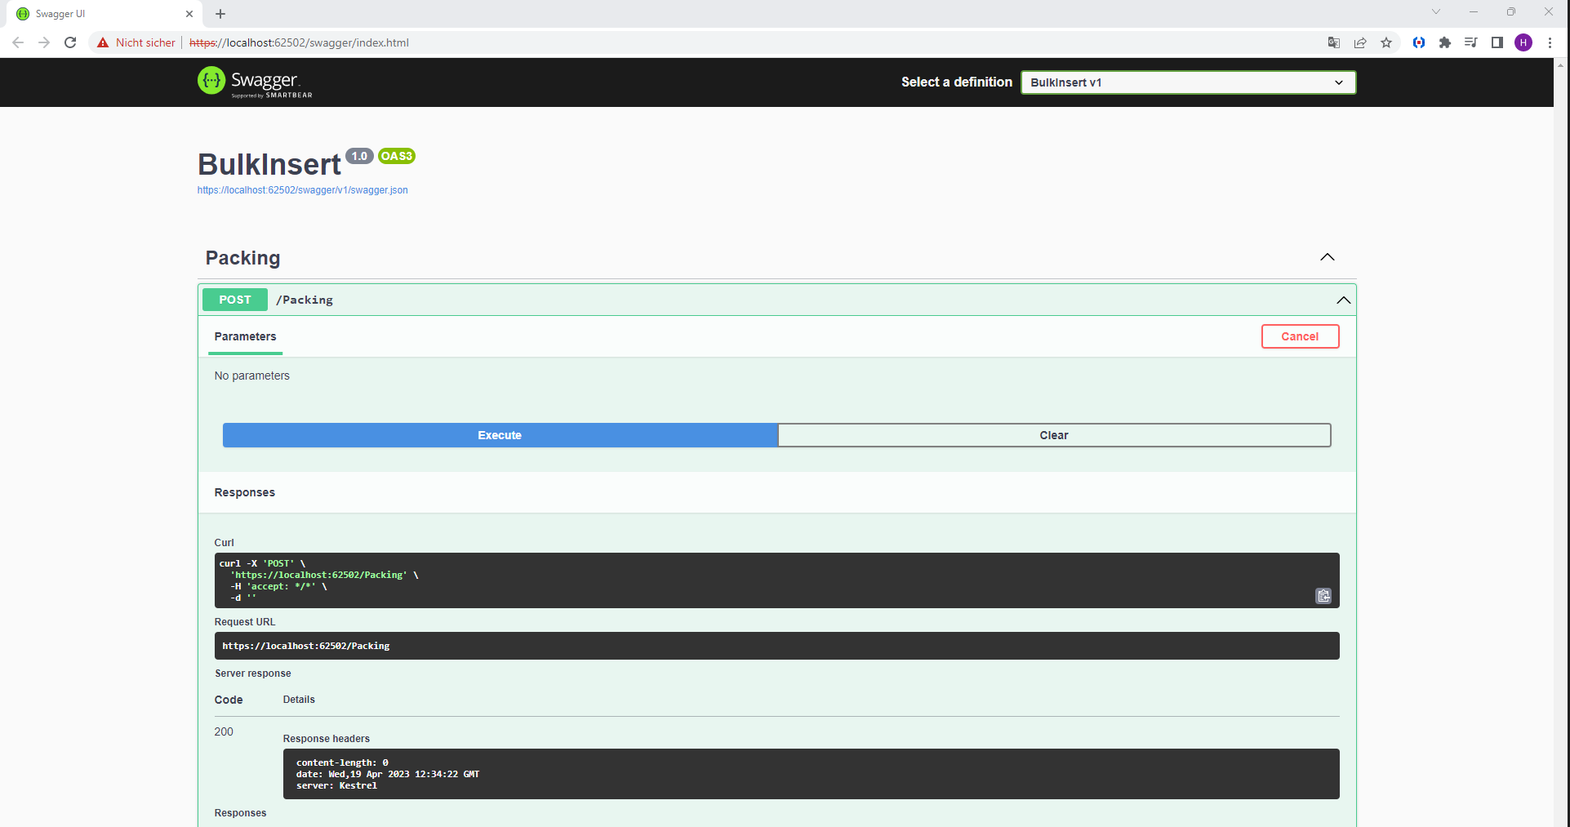The image size is (1570, 827).
Task: Click the Nicht sicher warning indicator
Action: (136, 42)
